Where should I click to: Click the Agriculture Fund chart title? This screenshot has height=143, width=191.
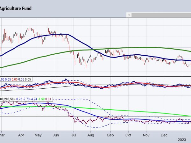[16, 8]
